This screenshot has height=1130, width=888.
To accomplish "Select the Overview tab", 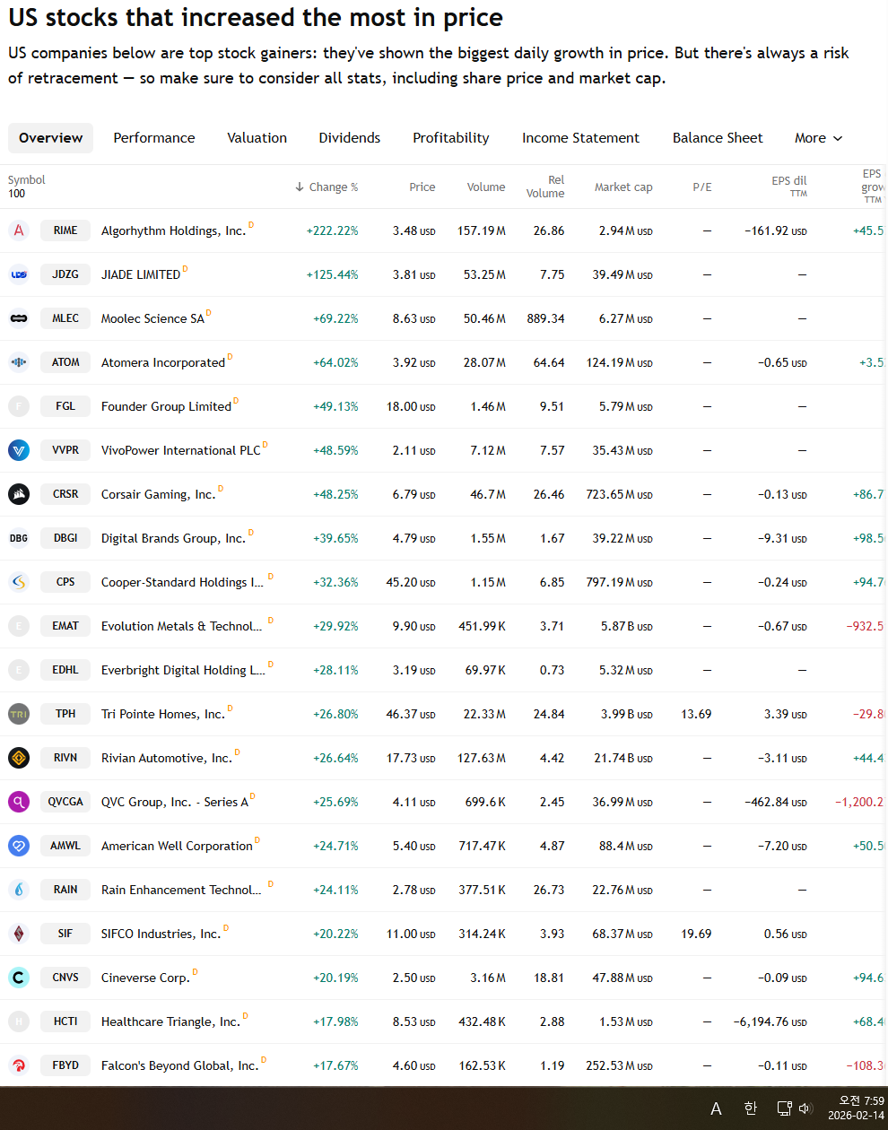I will click(x=50, y=138).
